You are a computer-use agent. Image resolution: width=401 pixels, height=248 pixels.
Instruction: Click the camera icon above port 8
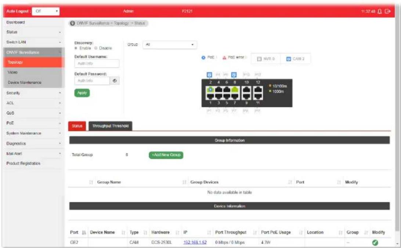click(x=234, y=75)
